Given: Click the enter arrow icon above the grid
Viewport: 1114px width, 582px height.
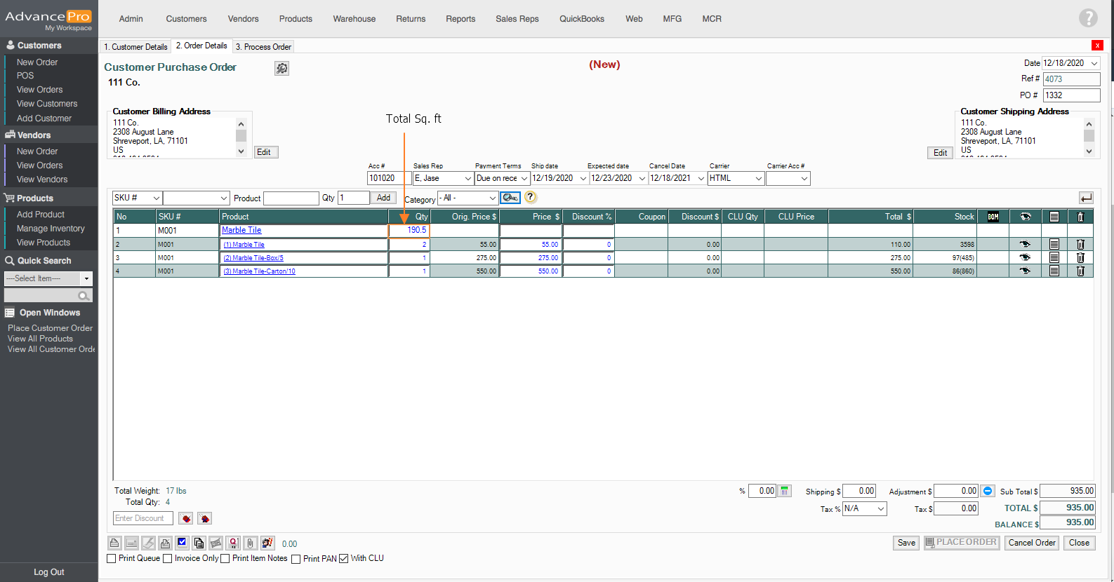Looking at the screenshot, I should (1085, 198).
